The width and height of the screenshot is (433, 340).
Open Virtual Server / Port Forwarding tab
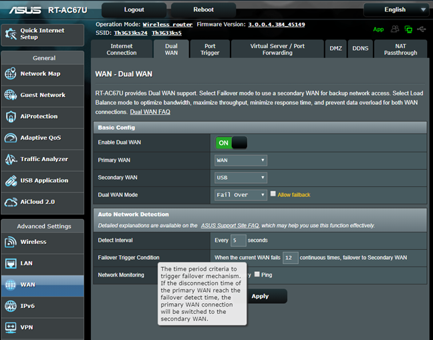coord(277,49)
